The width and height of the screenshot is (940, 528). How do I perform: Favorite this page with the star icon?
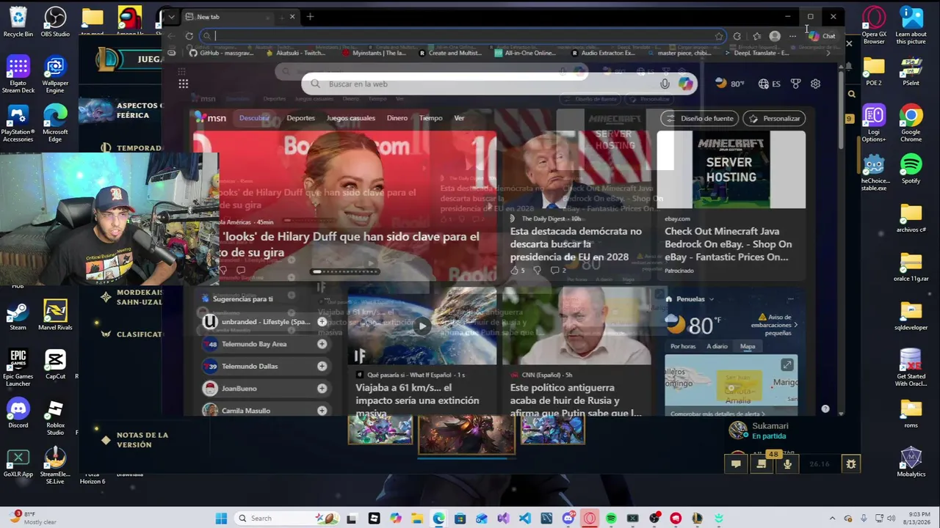(x=719, y=36)
